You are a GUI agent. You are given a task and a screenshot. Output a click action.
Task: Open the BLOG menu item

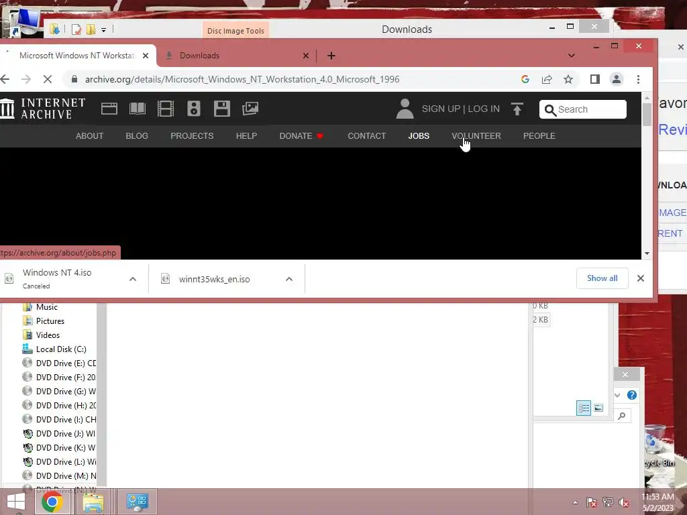click(137, 135)
